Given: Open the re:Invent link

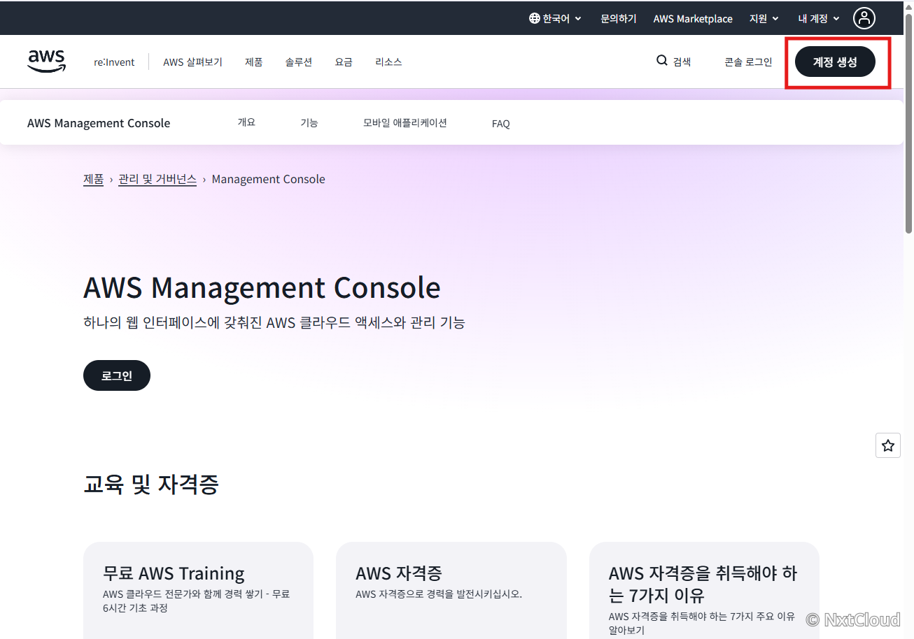Looking at the screenshot, I should 114,62.
